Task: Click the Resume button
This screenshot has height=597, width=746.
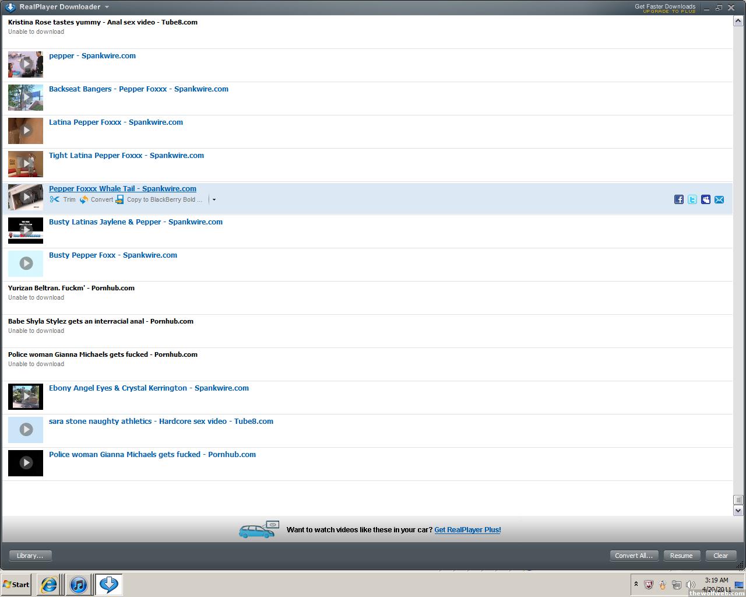Action: [x=681, y=556]
